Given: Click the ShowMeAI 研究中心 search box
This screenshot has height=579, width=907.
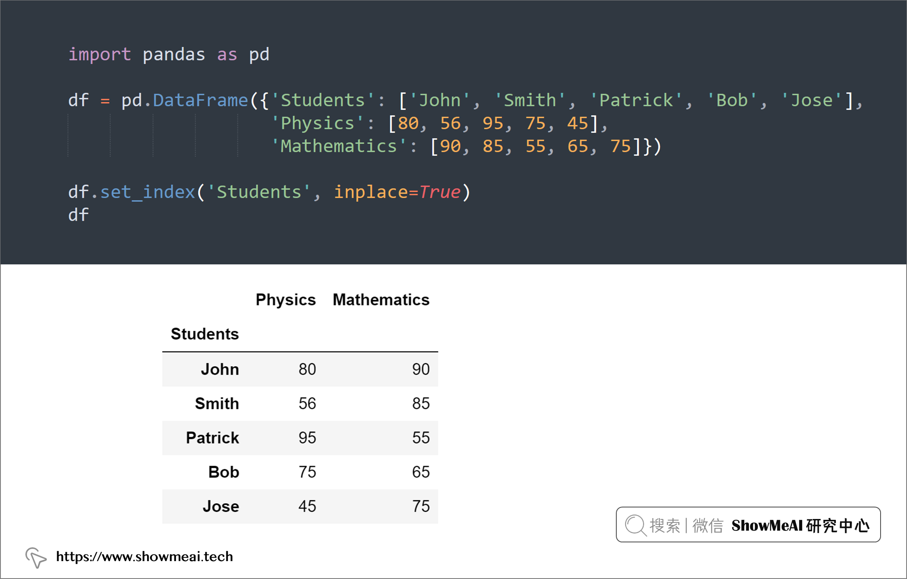Looking at the screenshot, I should click(748, 525).
